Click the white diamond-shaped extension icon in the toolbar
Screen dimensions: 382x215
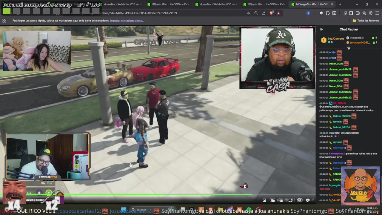(x=321, y=13)
